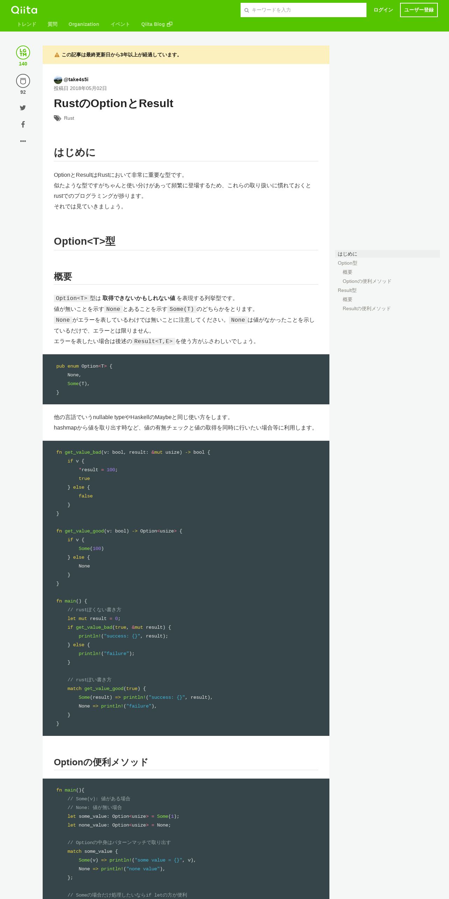Jump to Option型 in table of contents
Viewport: 449px width, 899px height.
[348, 263]
